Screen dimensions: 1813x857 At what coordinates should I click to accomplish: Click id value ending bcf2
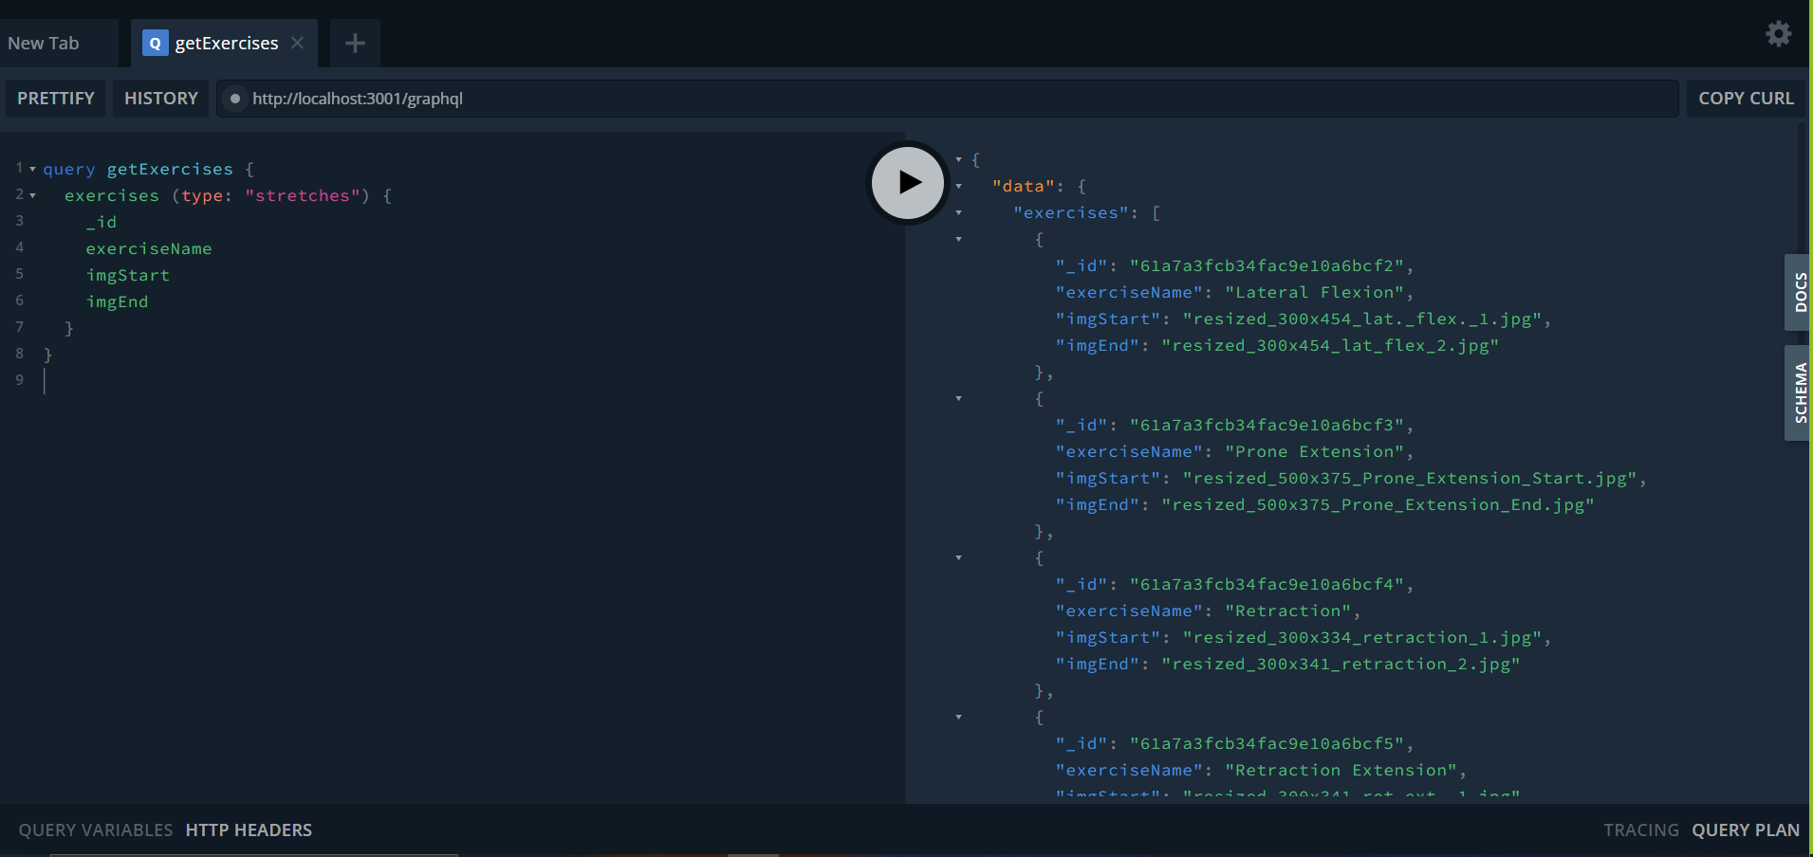[x=1267, y=265]
